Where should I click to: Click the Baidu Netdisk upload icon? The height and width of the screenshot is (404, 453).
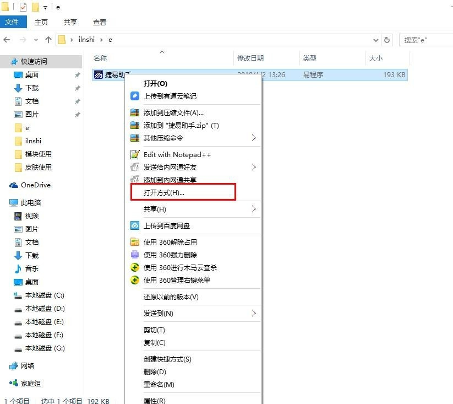pyautogui.click(x=135, y=225)
